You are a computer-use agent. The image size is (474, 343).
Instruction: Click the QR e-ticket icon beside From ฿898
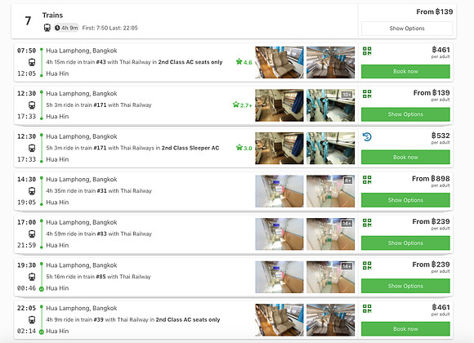pos(367,180)
